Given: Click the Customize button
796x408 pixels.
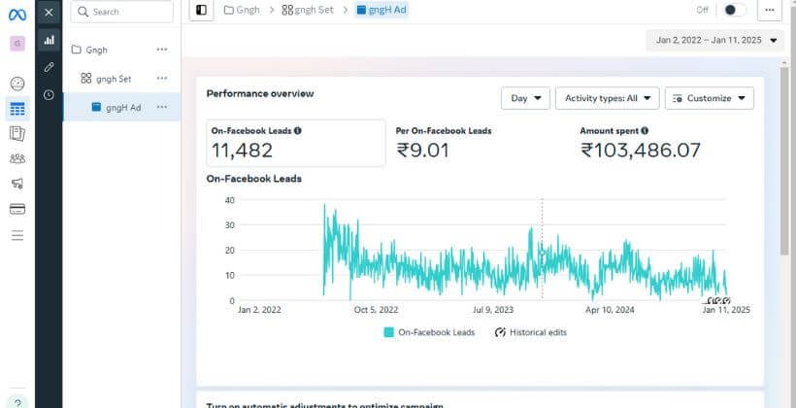Looking at the screenshot, I should pyautogui.click(x=710, y=98).
